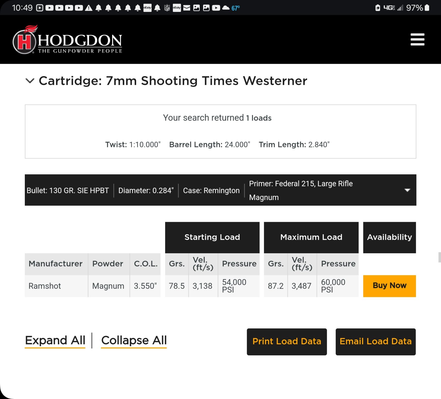The height and width of the screenshot is (399, 441).
Task: Tap the 97% battery indicator
Action: tap(418, 8)
